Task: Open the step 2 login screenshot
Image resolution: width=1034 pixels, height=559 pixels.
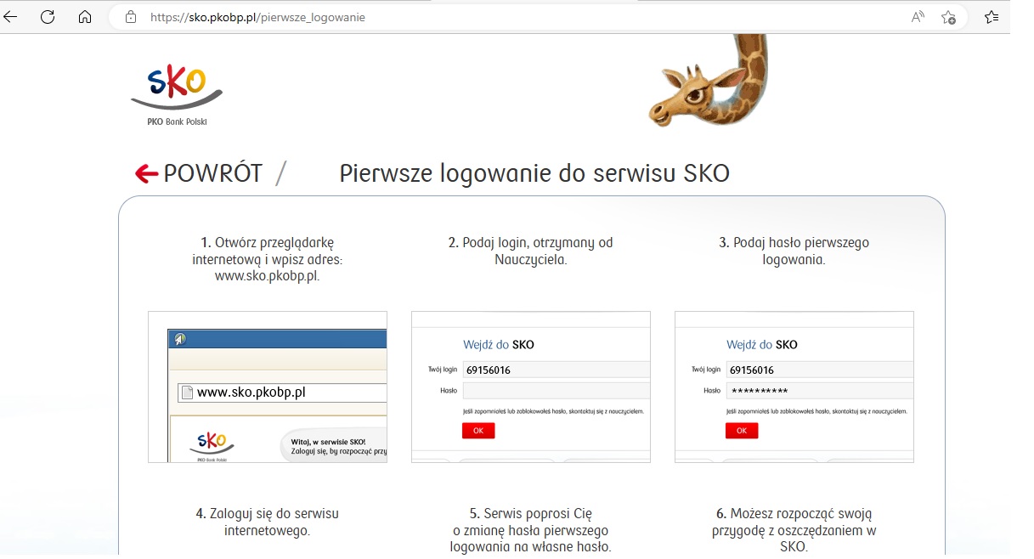Action: (531, 387)
